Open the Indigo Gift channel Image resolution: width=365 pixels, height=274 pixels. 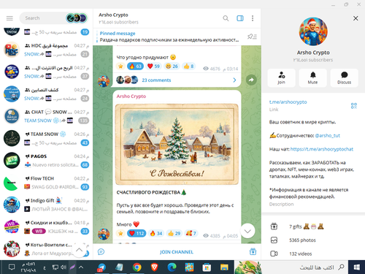click(46, 205)
